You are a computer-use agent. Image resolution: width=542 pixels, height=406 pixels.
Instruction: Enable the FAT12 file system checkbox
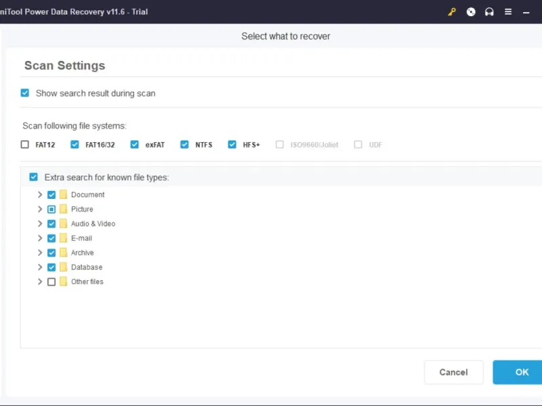pyautogui.click(x=25, y=144)
